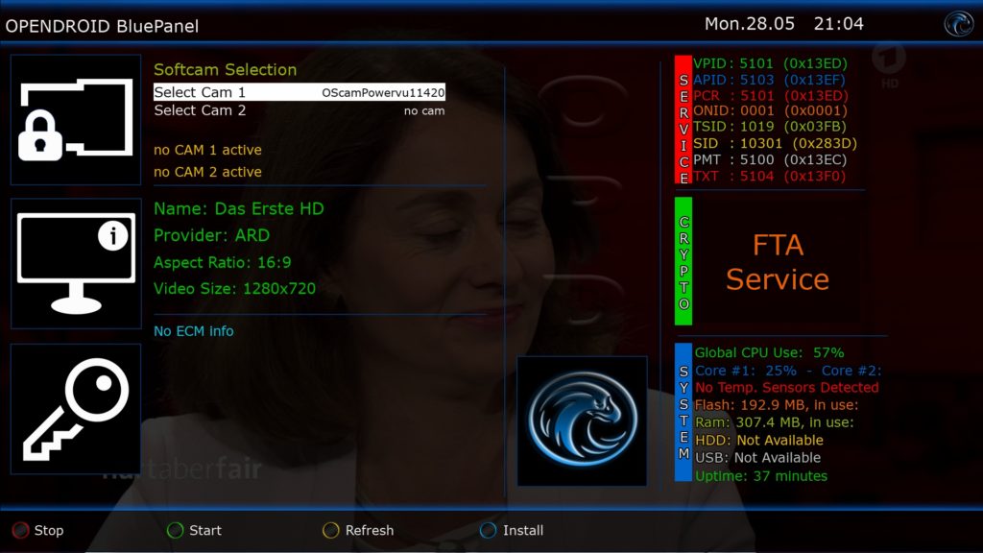Screen dimensions: 983x553
Task: Click 'Name: Das Erste HD' text
Action: [x=239, y=208]
